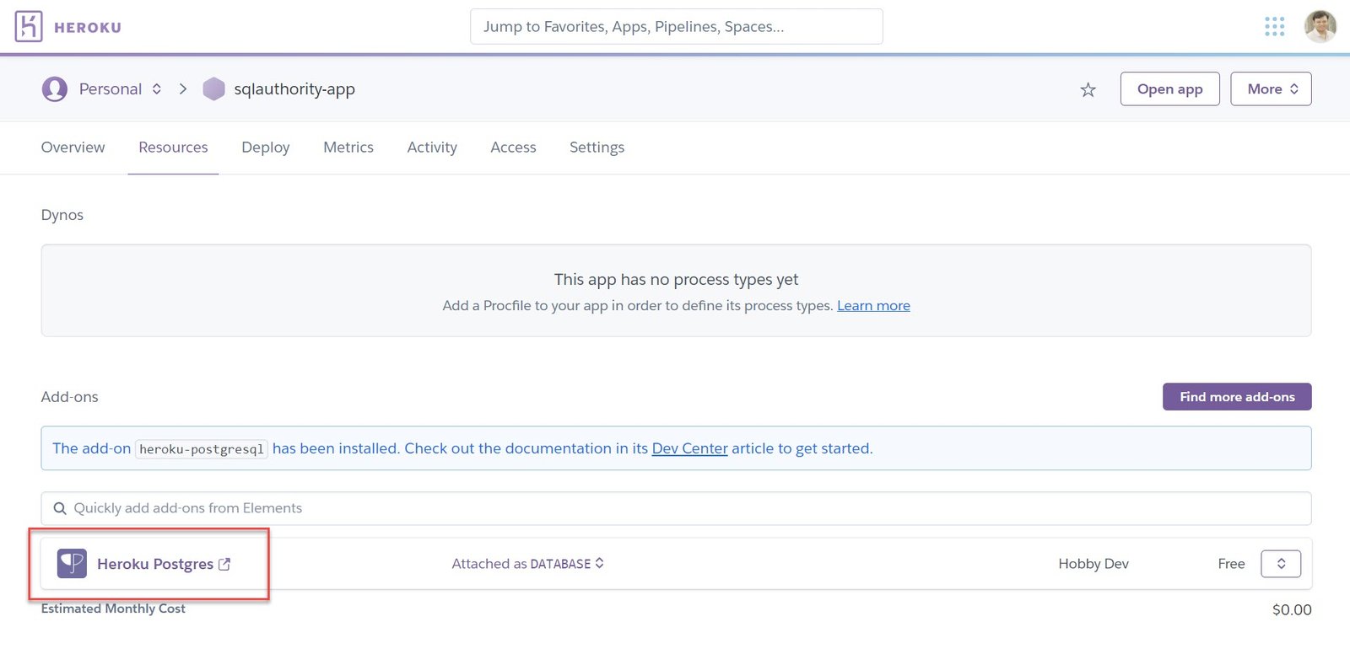Screen dimensions: 1350x665
Task: Open Heroku Postgres external link icon
Action: [224, 565]
